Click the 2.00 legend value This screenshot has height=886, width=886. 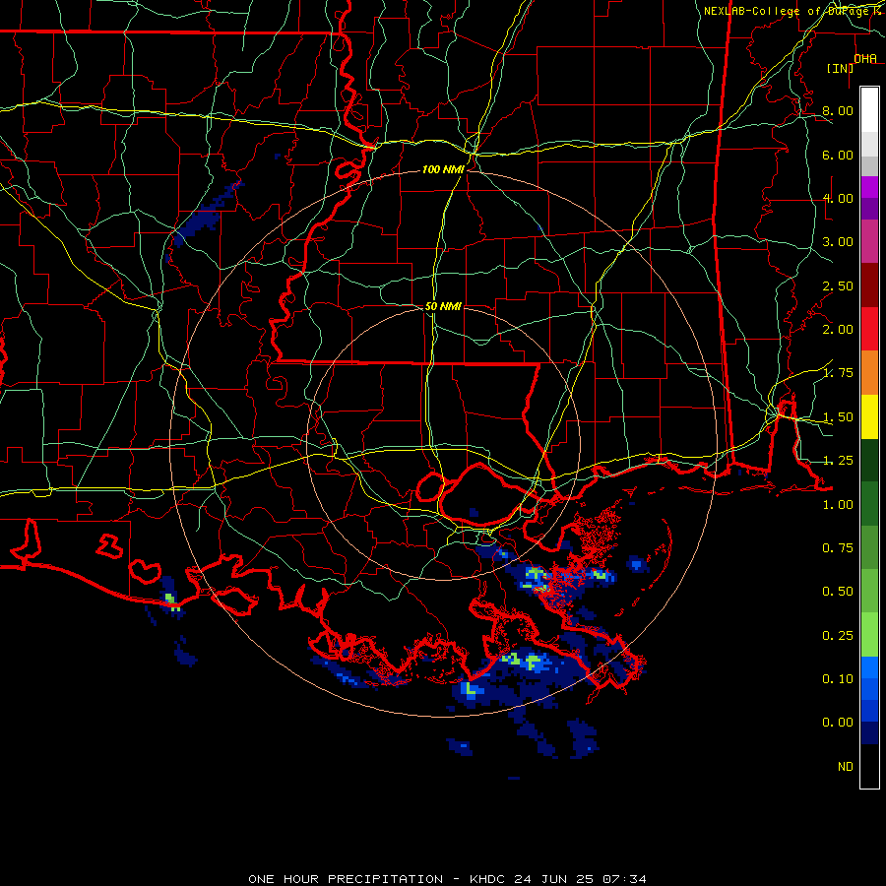[838, 330]
